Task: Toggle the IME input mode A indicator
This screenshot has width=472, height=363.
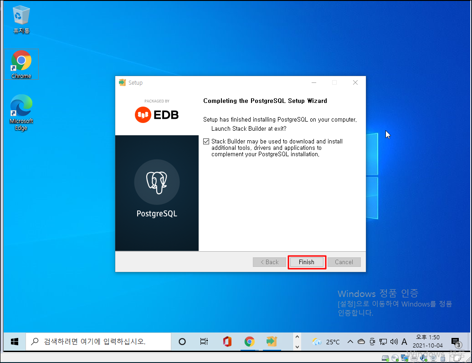Action: click(404, 342)
